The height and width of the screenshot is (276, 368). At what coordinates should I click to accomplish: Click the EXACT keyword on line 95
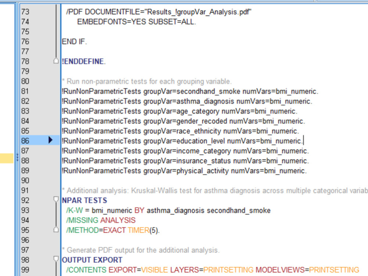(x=114, y=230)
